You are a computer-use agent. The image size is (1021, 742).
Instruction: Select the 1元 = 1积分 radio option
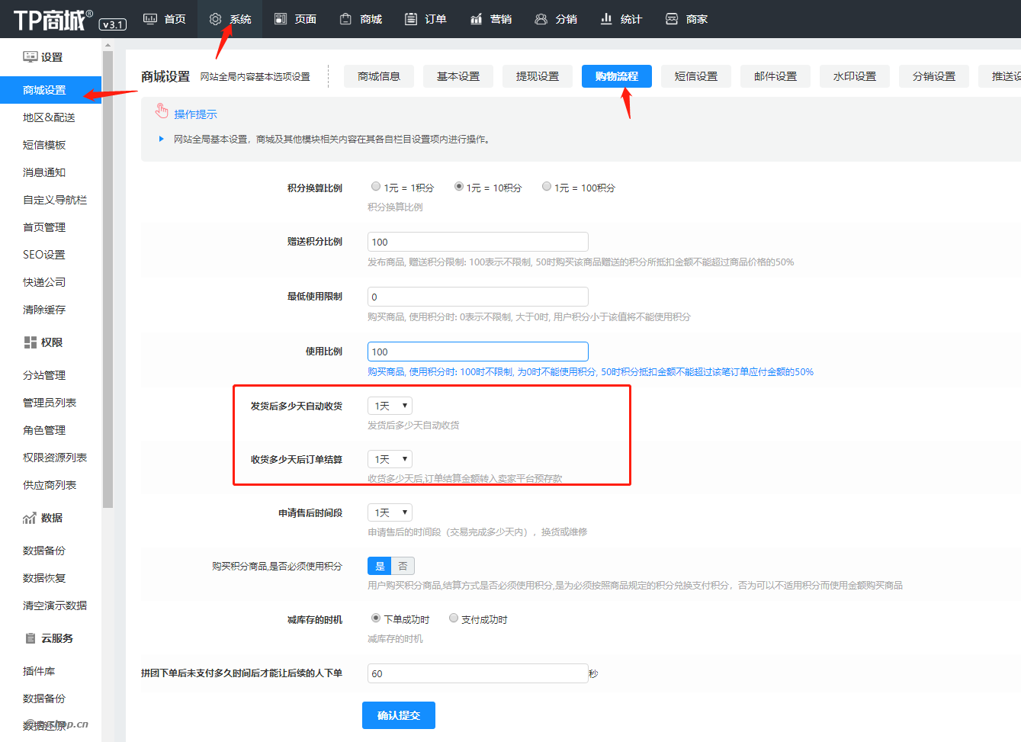coord(376,187)
